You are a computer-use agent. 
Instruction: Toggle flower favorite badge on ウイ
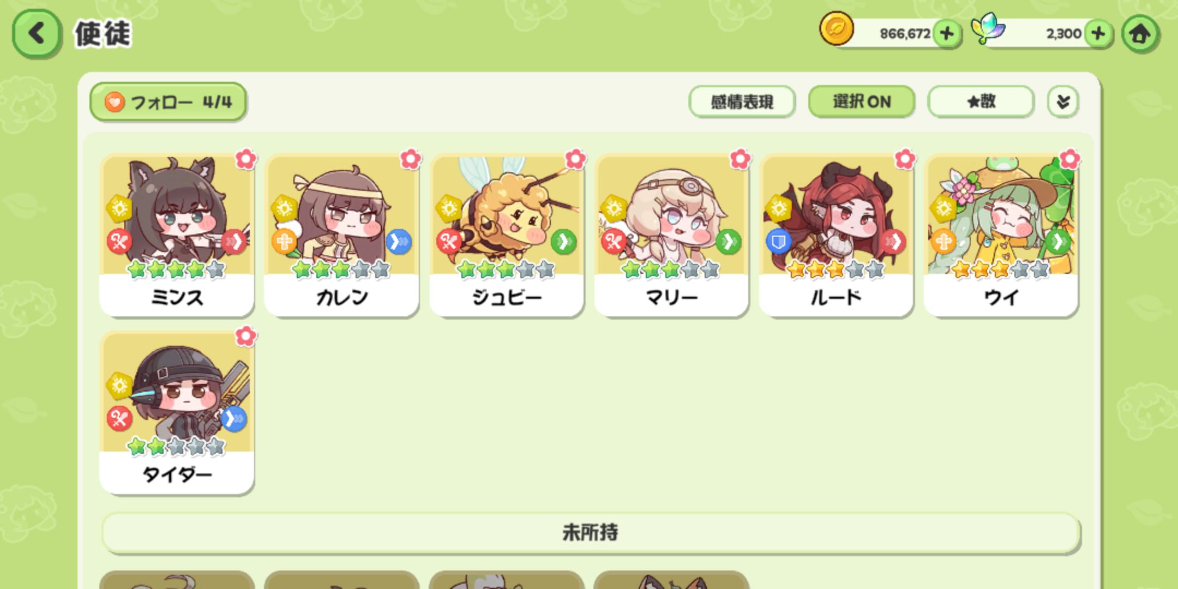coord(1069,159)
